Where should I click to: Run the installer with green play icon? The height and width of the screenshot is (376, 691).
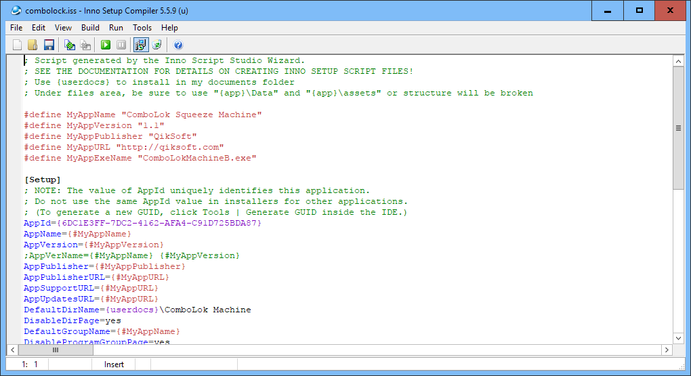point(106,45)
